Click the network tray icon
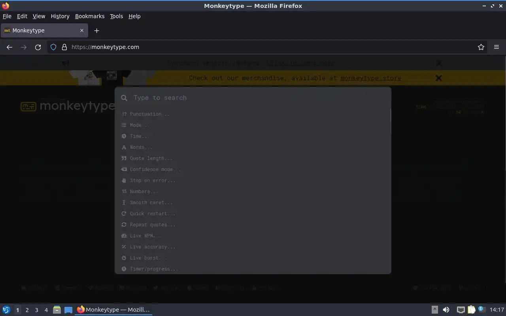 (x=461, y=310)
